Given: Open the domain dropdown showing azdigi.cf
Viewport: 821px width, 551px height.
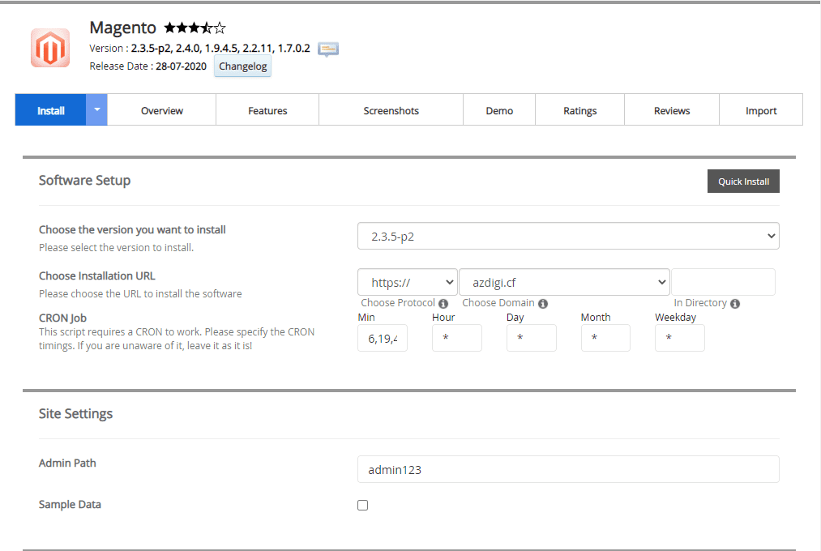Looking at the screenshot, I should click(564, 281).
